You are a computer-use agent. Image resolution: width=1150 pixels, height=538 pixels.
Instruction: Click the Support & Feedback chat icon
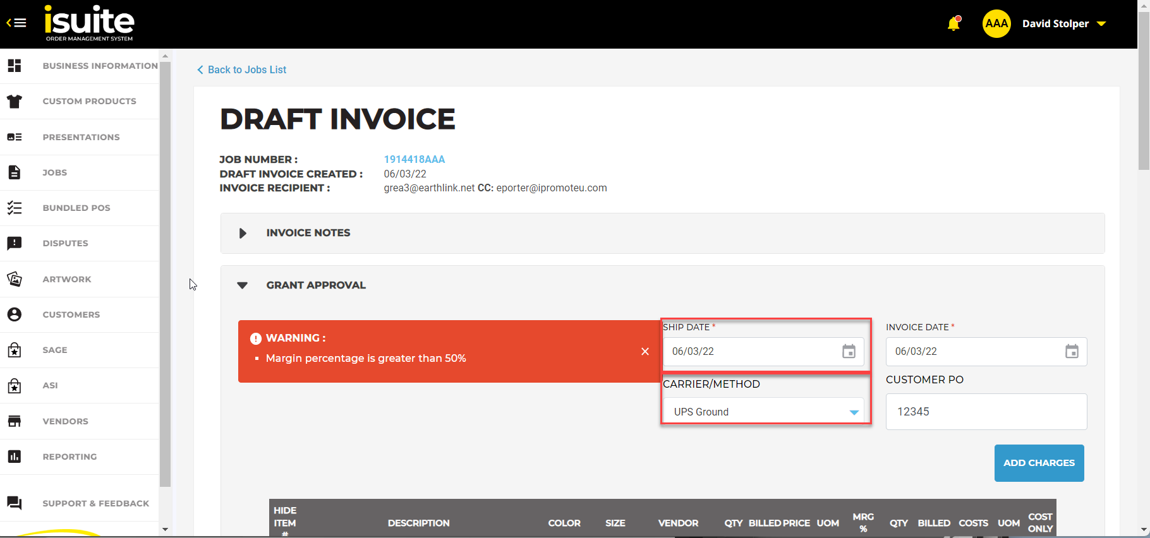click(15, 503)
